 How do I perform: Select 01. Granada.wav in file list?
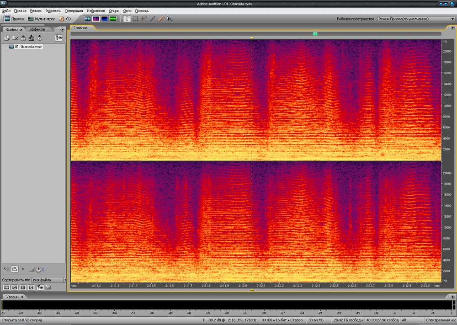[26, 47]
